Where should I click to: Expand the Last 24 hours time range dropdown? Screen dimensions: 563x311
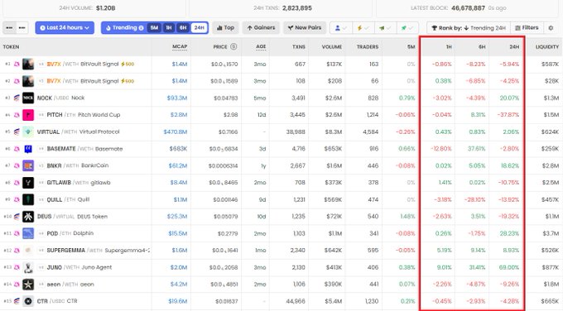coord(65,27)
